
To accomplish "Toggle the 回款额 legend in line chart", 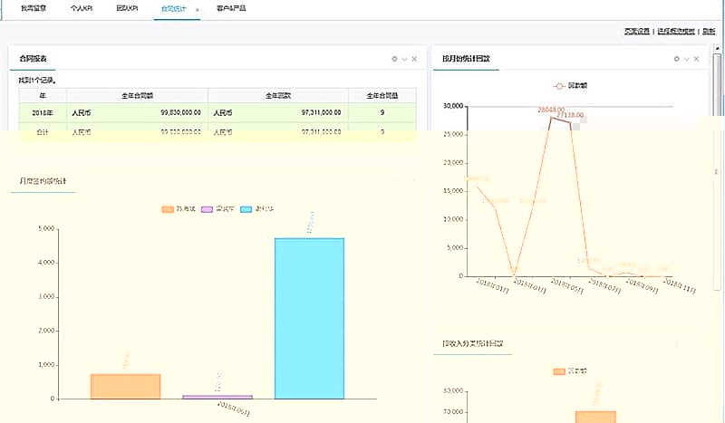I will click(x=570, y=85).
